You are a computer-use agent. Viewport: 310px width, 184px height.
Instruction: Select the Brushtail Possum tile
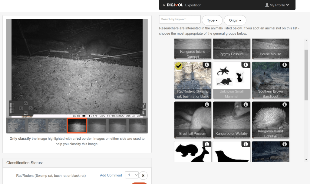click(193, 120)
